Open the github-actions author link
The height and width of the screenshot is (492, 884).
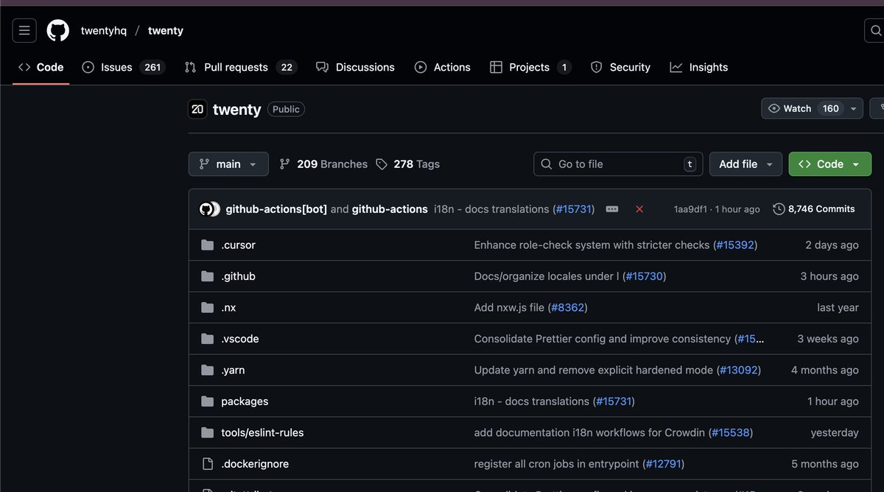(390, 209)
